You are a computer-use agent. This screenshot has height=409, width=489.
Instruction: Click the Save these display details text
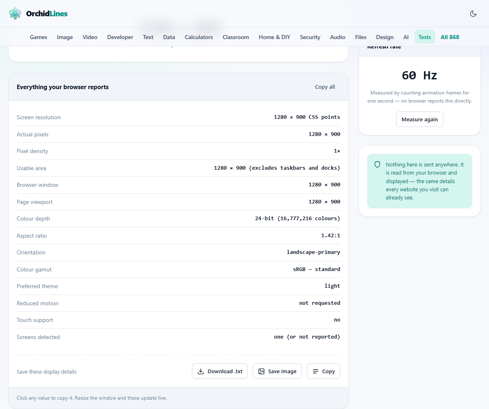[46, 372]
